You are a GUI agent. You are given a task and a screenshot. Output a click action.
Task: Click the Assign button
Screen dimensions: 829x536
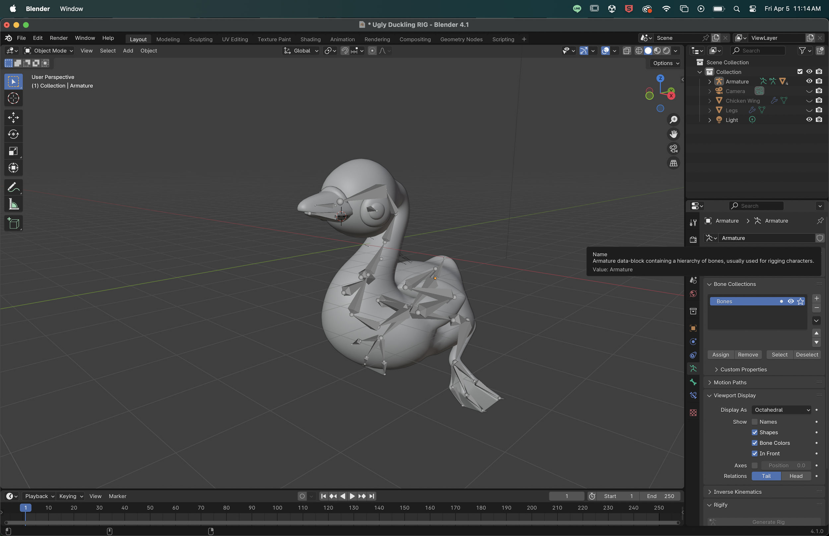(721, 355)
